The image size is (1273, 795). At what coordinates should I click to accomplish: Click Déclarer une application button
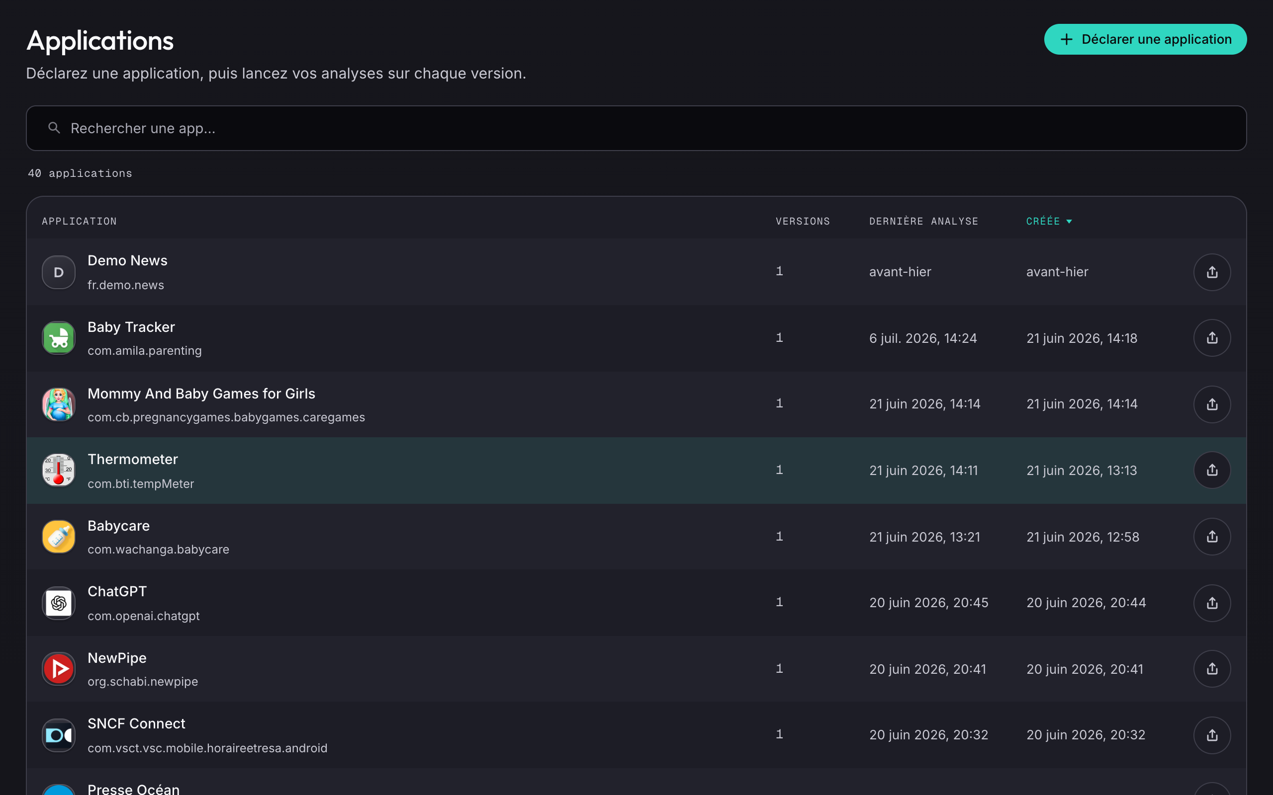tap(1145, 39)
